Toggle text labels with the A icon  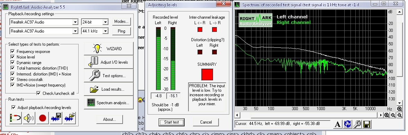click(x=338, y=124)
